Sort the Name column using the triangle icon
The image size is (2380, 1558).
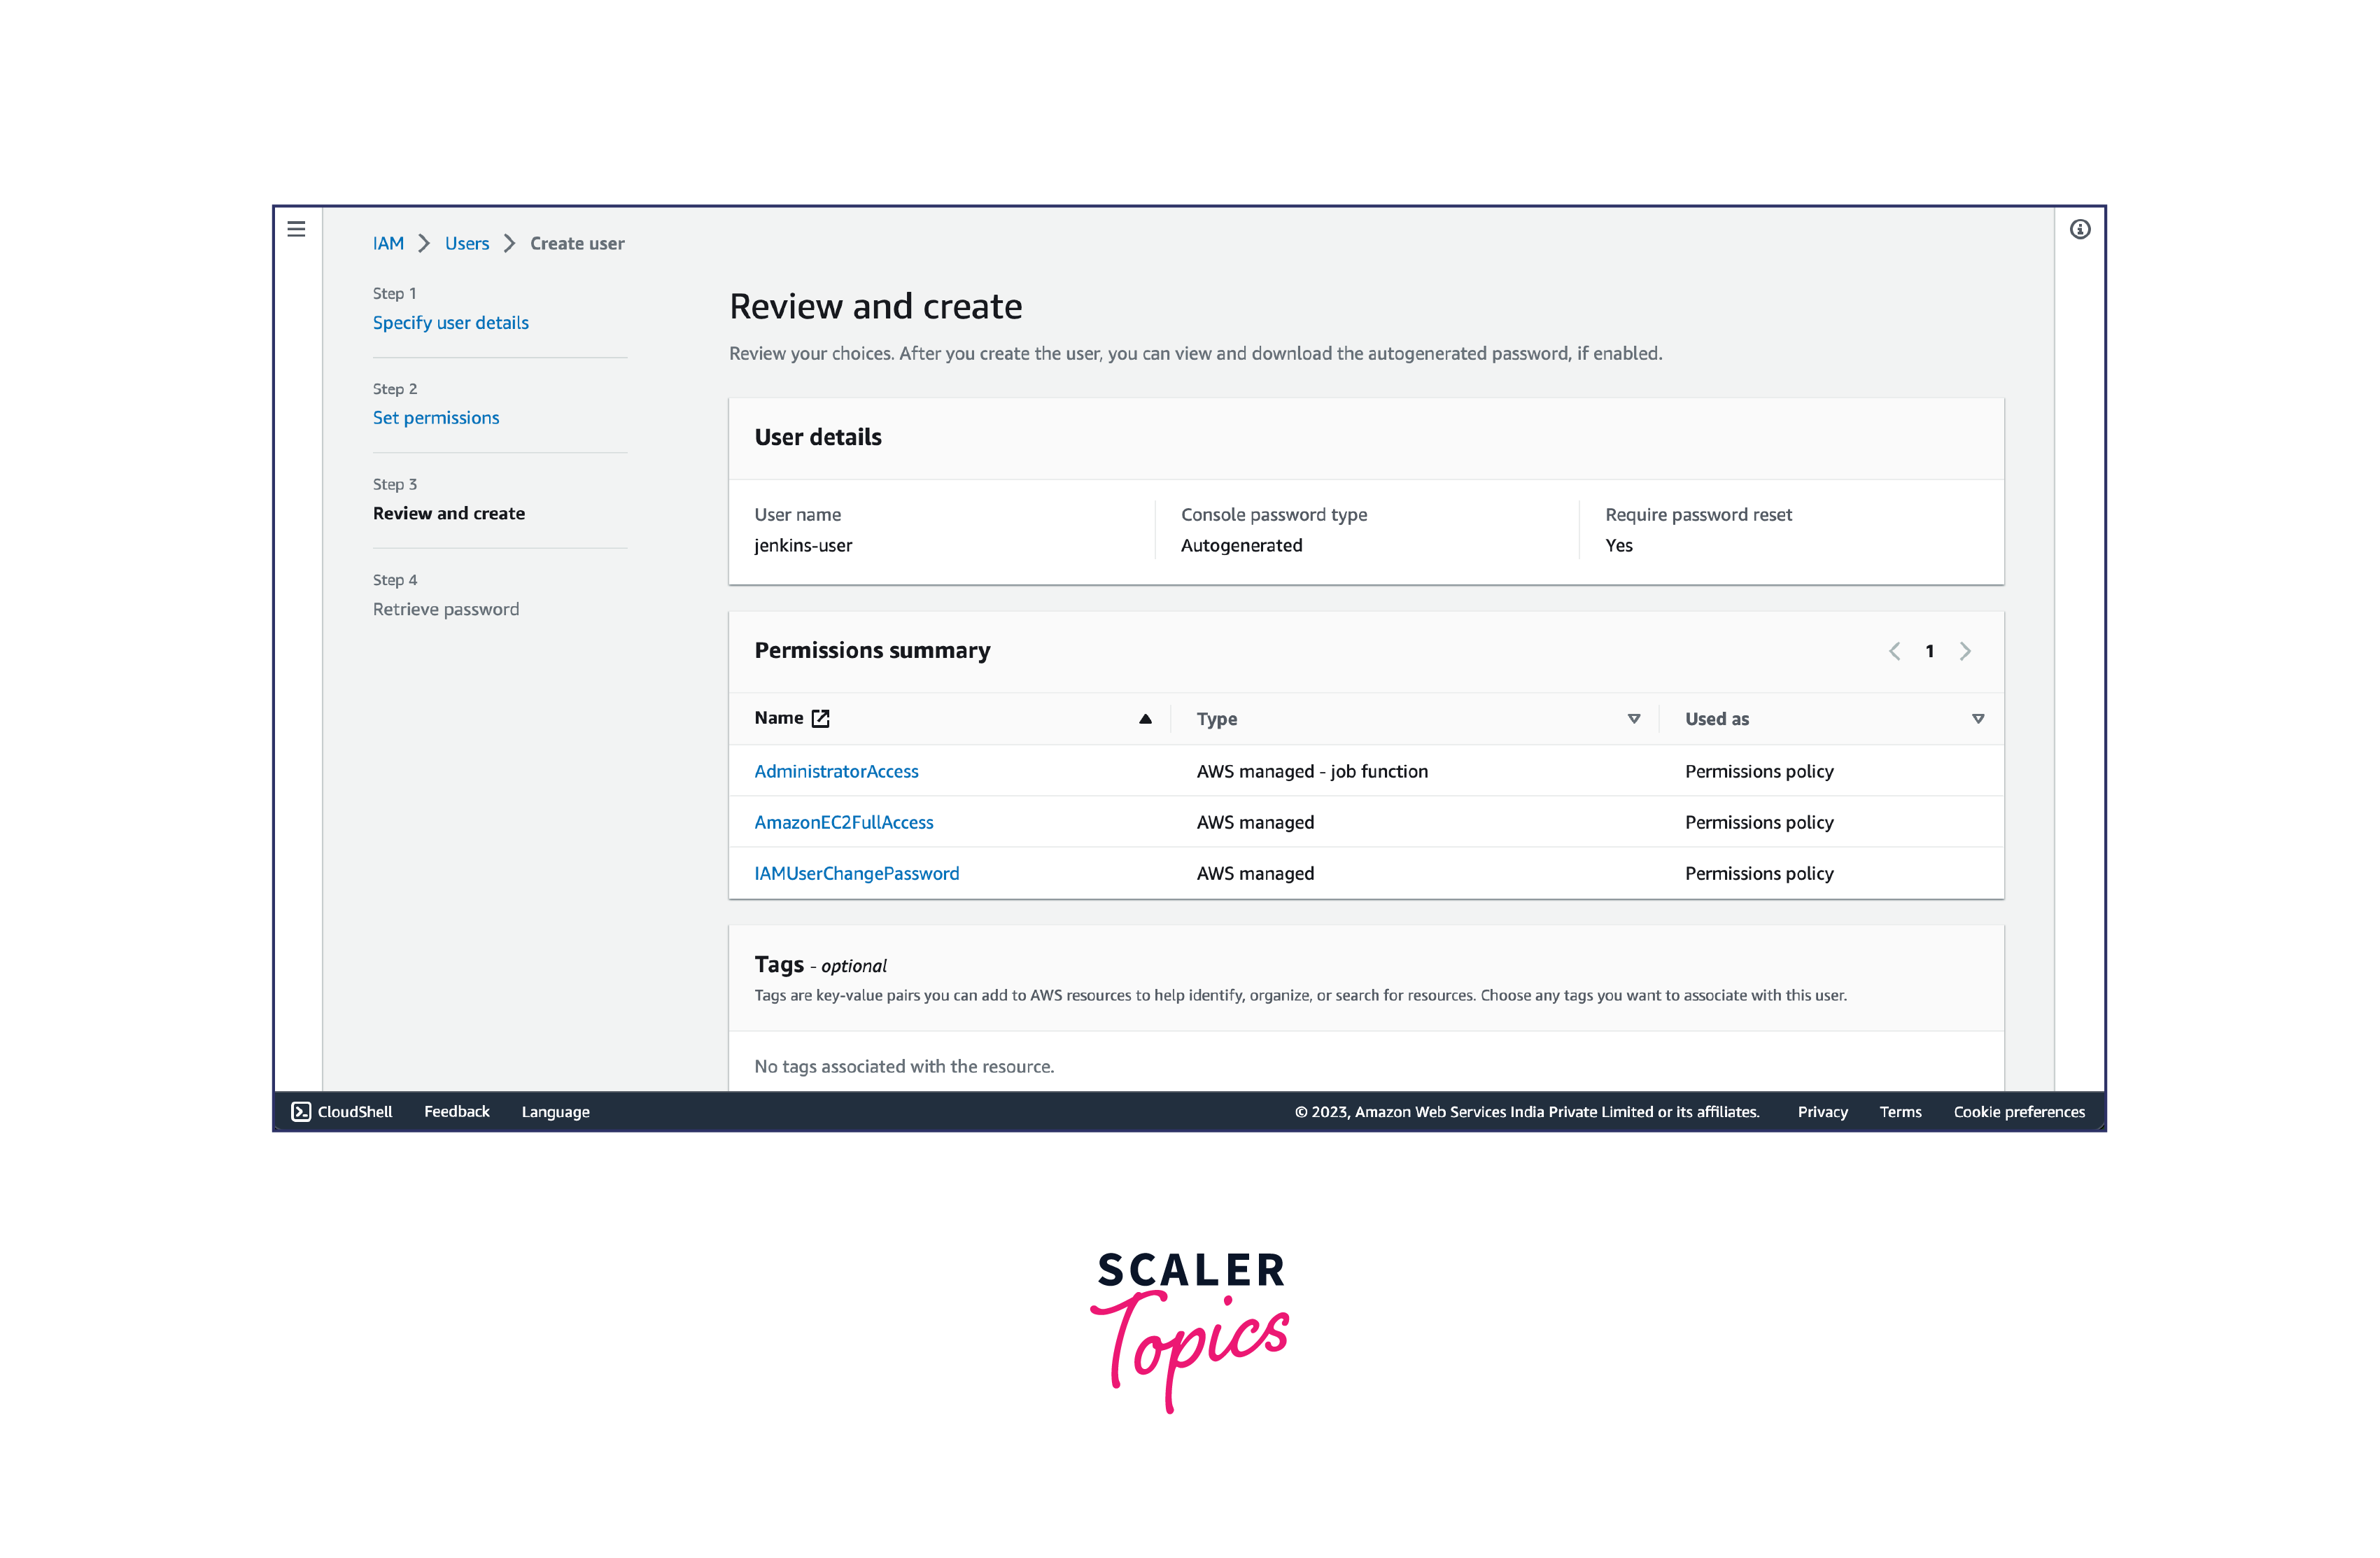(1145, 718)
